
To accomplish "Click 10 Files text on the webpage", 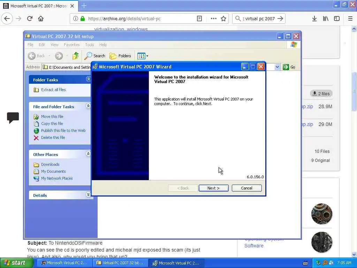I will (322, 151).
